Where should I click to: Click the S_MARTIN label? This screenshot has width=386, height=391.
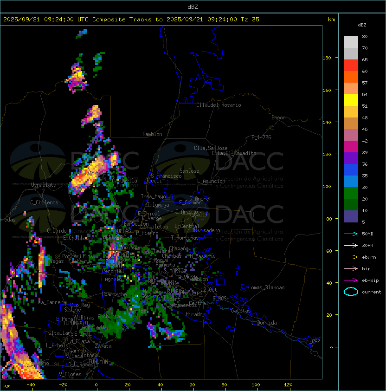tap(175, 271)
